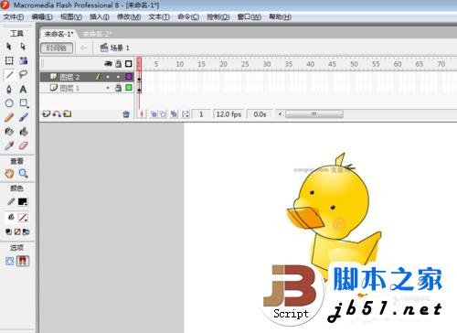Viewport: 457px width, 333px height.
Task: Choose the Pencil tool
Action: [x=9, y=117]
